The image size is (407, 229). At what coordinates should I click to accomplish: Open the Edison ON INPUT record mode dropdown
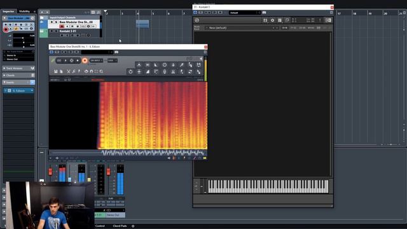click(96, 60)
